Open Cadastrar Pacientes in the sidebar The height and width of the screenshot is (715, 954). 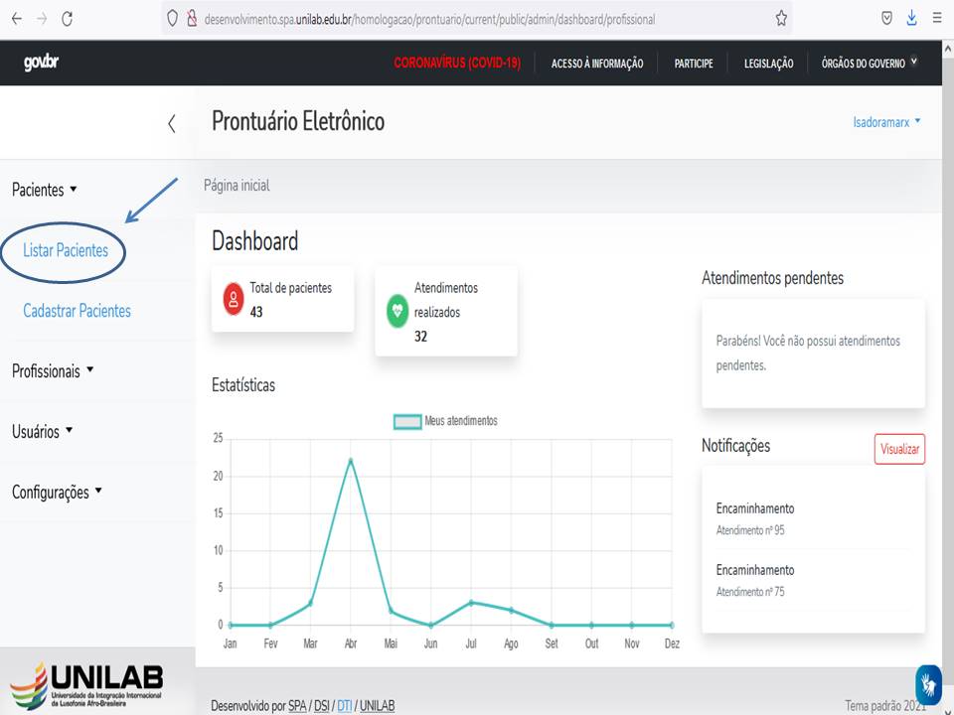tap(77, 311)
